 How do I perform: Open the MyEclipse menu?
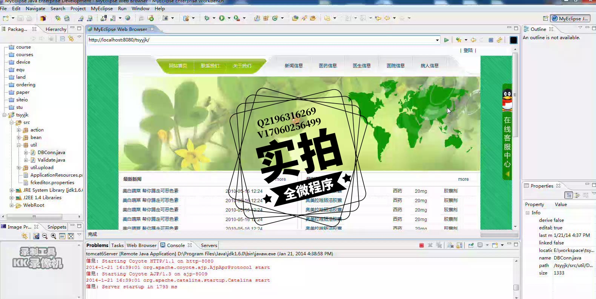[102, 8]
